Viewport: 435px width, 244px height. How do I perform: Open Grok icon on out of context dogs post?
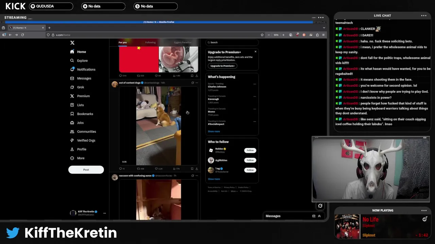pos(192,83)
